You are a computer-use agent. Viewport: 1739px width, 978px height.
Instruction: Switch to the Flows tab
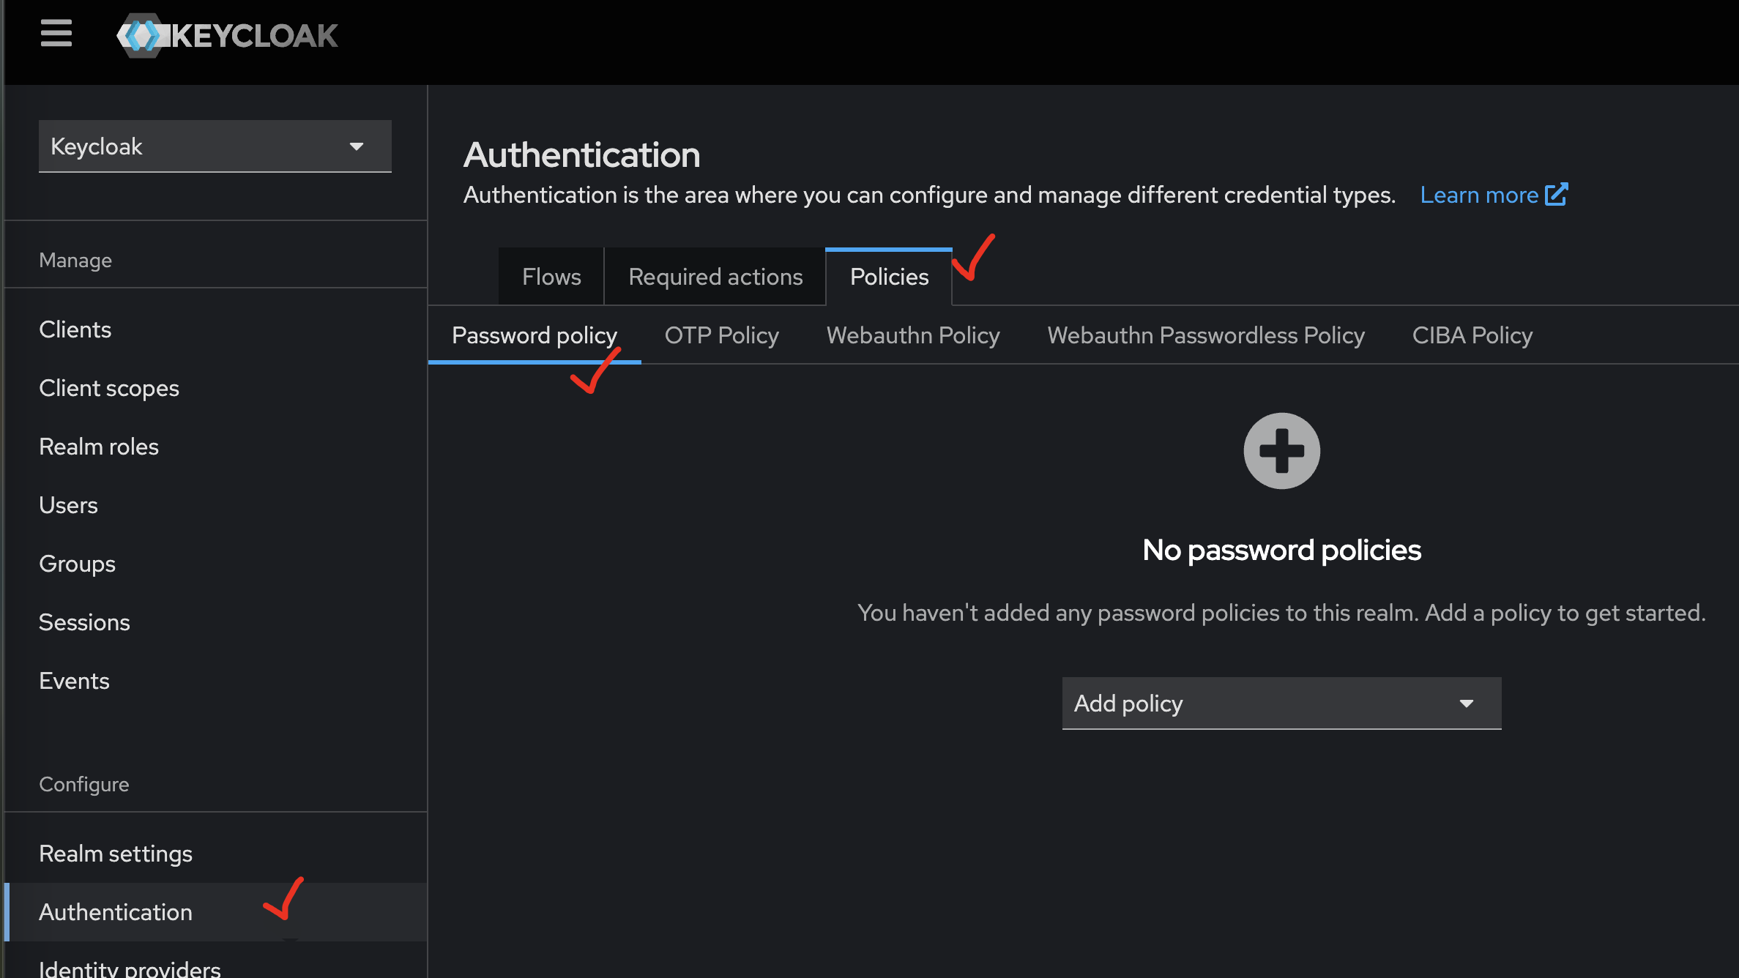[x=551, y=277]
